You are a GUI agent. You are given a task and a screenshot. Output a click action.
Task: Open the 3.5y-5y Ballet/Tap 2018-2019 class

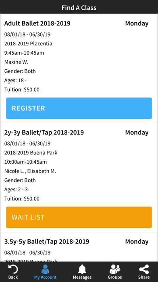[x=47, y=241]
